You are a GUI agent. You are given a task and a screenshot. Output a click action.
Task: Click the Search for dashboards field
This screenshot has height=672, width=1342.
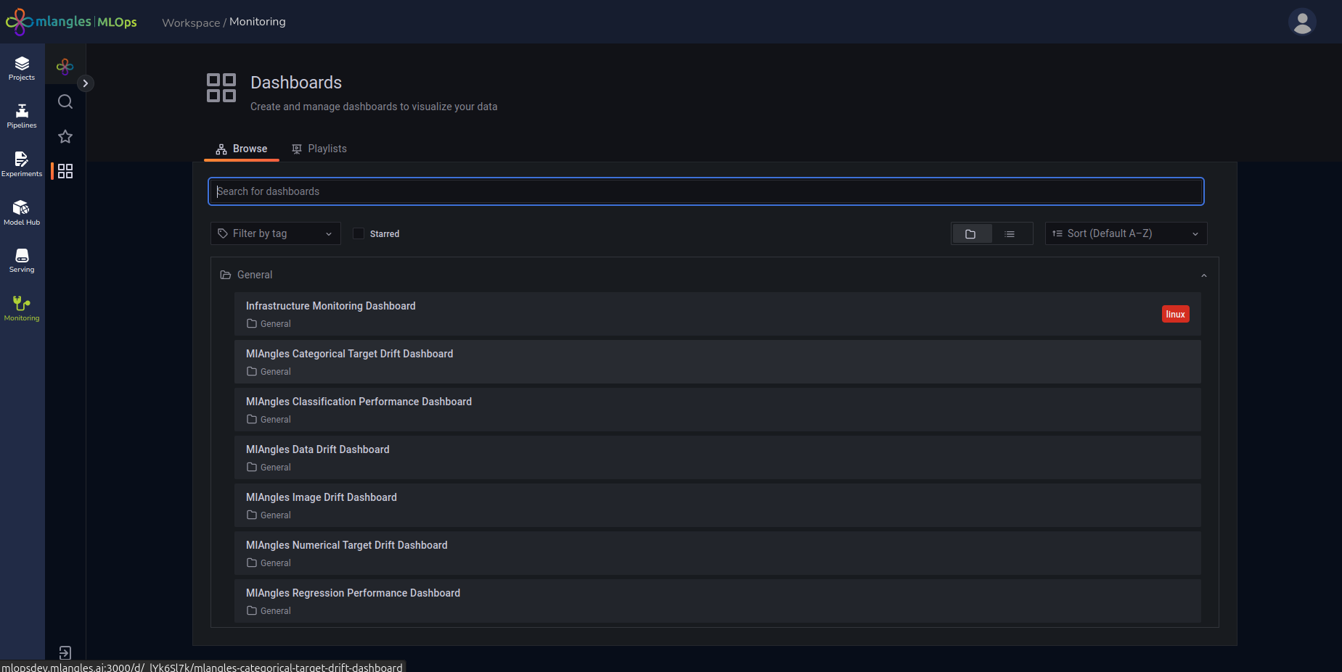(x=705, y=191)
